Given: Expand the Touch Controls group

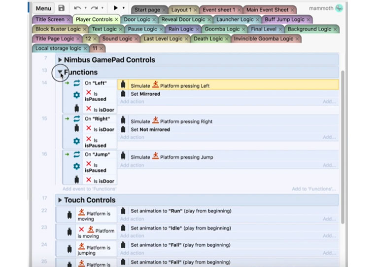Looking at the screenshot, I should coord(60,200).
